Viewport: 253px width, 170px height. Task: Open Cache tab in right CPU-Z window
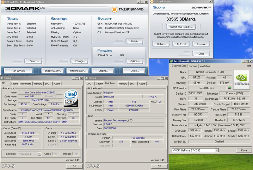(99, 84)
